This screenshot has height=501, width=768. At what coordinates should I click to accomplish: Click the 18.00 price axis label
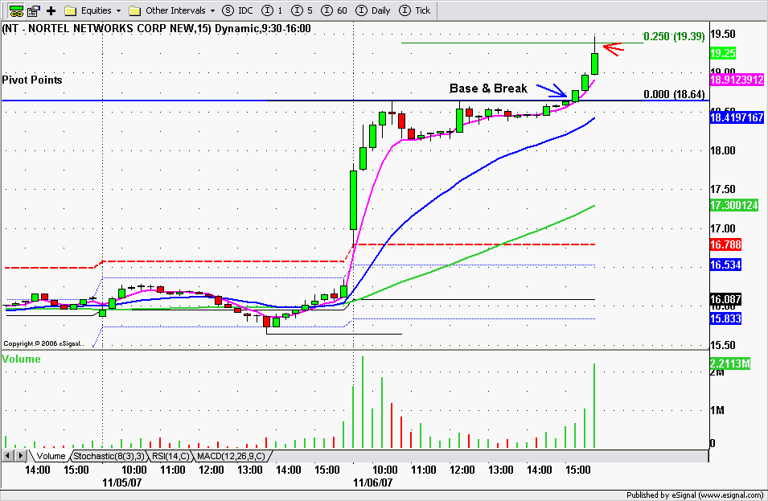[723, 151]
